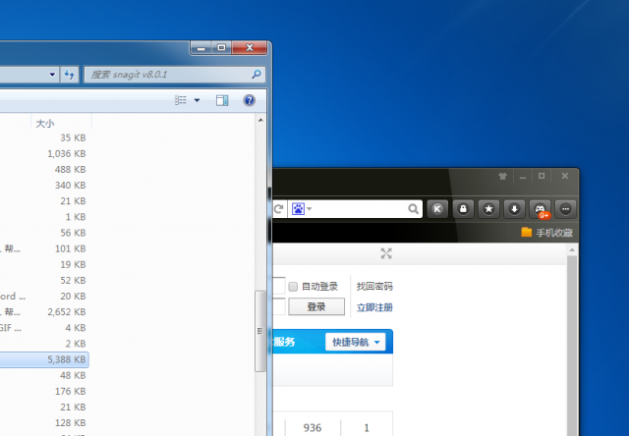Open downloads with the down-arrow icon
Image resolution: width=629 pixels, height=436 pixels.
tap(514, 209)
